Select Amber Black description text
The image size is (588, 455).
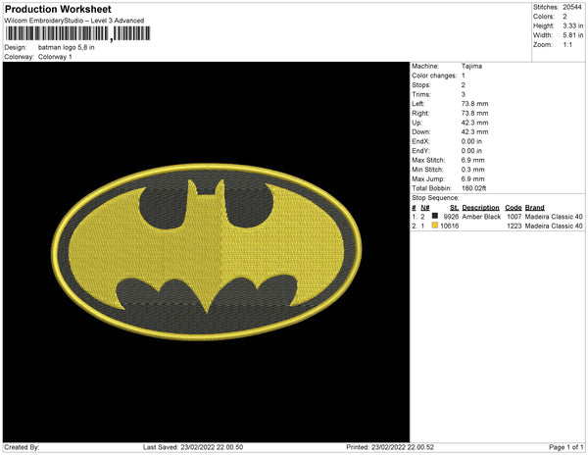[x=481, y=217]
